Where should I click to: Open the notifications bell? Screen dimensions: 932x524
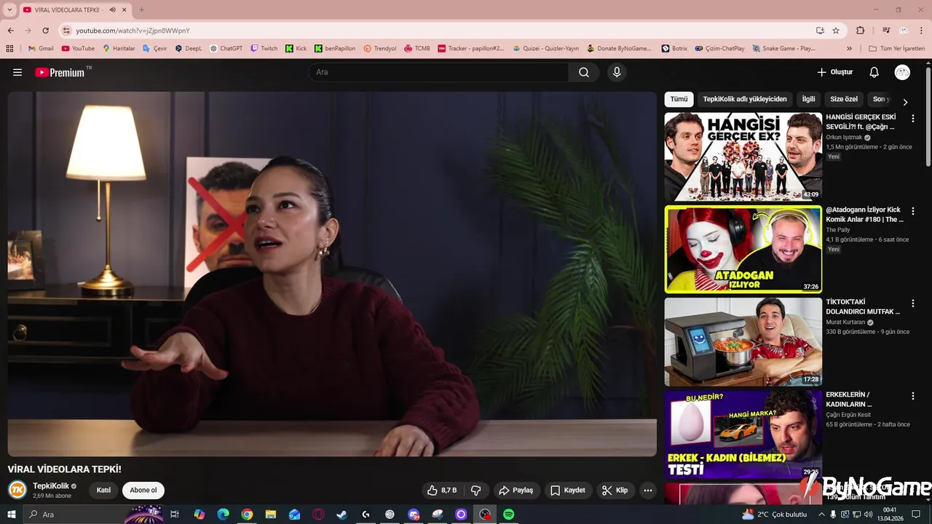874,72
